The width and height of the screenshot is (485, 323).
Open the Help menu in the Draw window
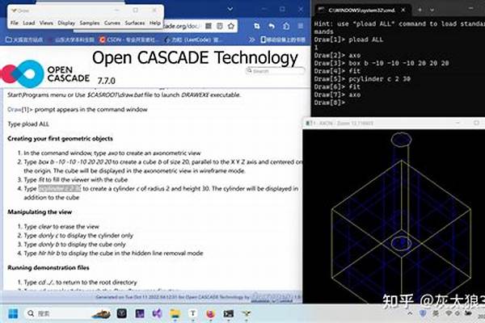point(154,23)
